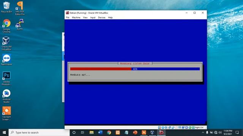Click the 'Type here to search' box
This screenshot has height=136, width=243.
(39, 133)
